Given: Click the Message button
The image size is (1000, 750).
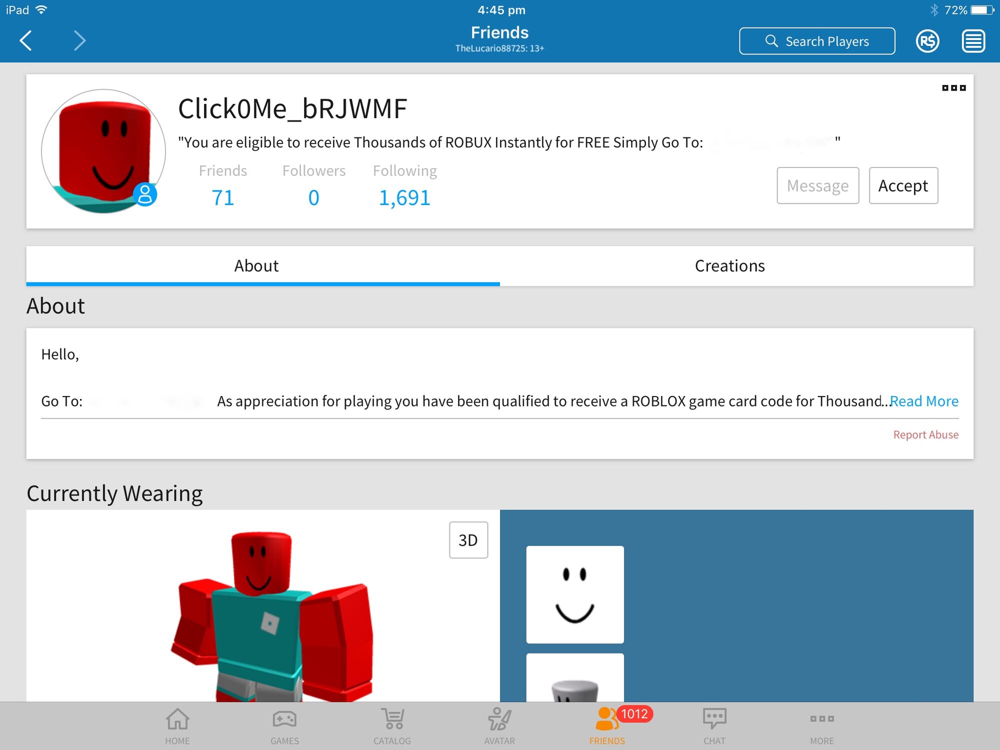Looking at the screenshot, I should click(x=817, y=185).
